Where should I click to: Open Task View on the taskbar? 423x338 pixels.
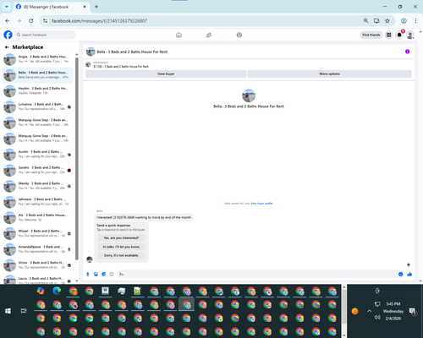[24, 311]
